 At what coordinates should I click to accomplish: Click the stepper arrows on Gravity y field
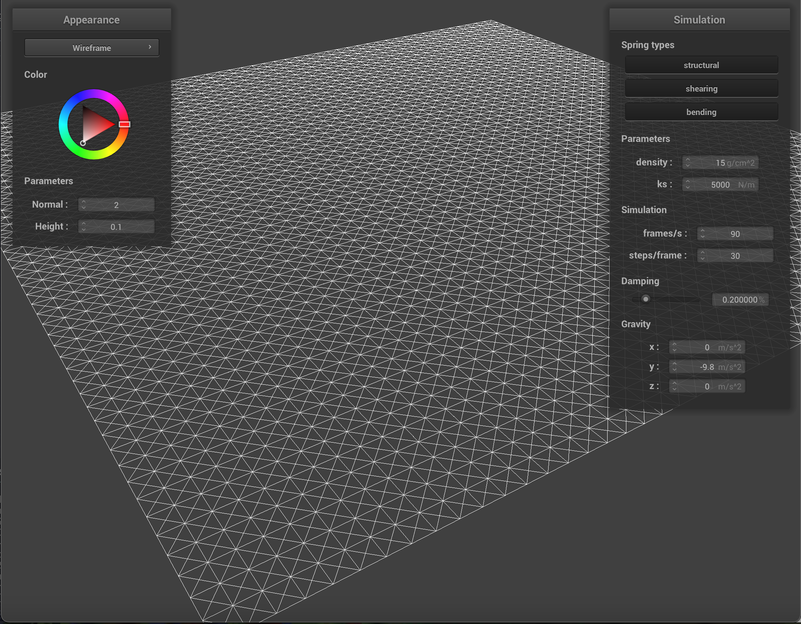click(x=674, y=367)
